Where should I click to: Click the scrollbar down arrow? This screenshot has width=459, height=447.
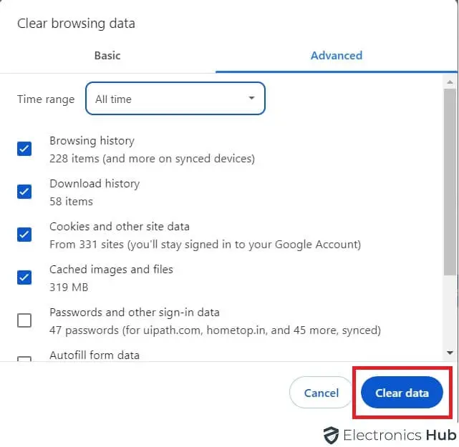pyautogui.click(x=450, y=353)
